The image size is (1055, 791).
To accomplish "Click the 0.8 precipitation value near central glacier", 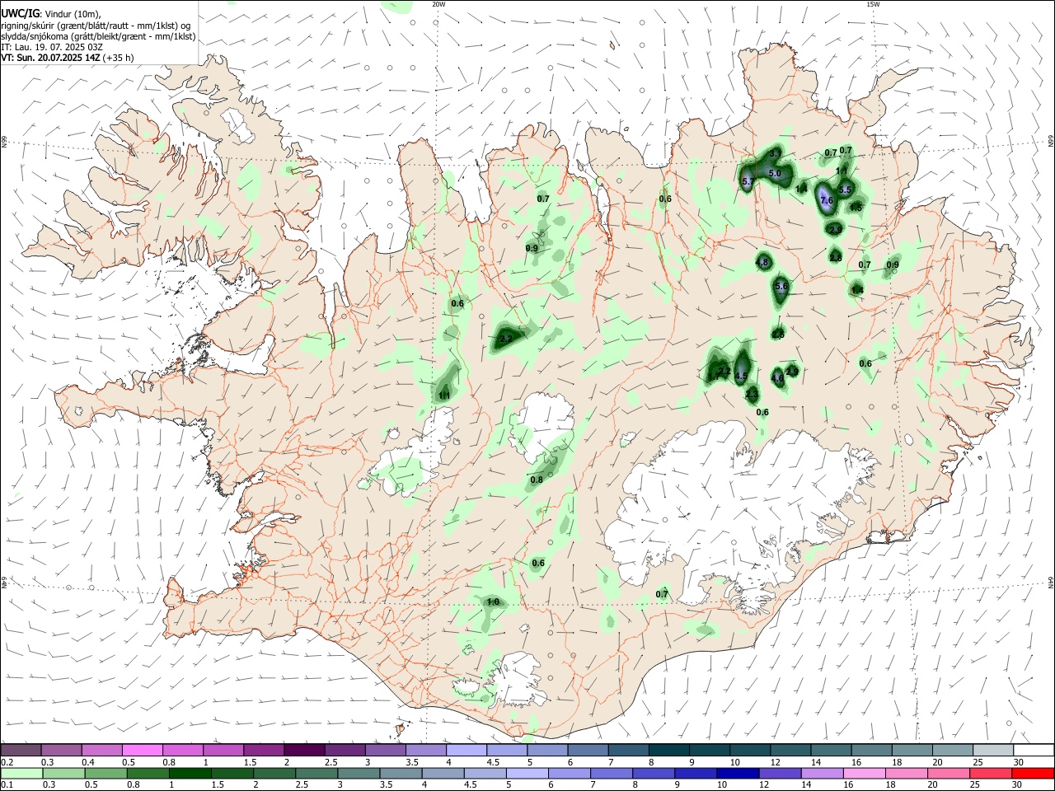I will (x=537, y=480).
